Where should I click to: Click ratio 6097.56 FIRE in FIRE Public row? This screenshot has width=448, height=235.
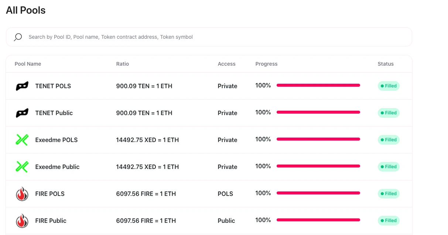146,221
